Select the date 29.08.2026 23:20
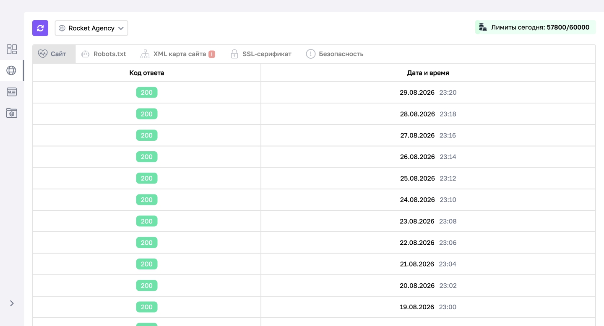The width and height of the screenshot is (604, 326). pos(428,93)
